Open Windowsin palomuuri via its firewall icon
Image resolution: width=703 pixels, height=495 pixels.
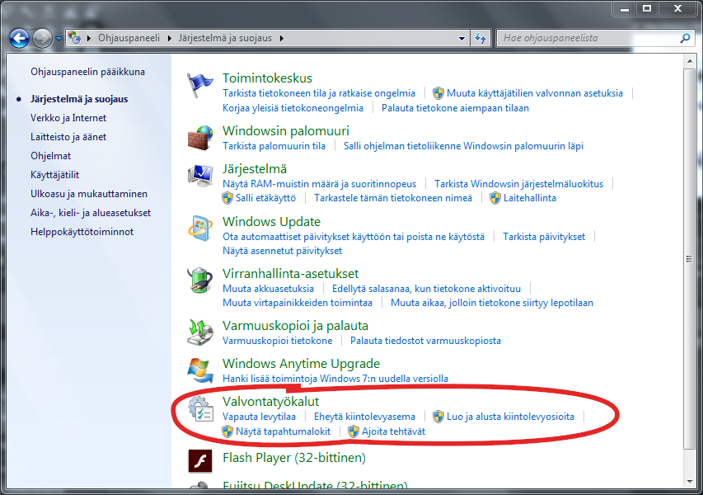tap(200, 137)
